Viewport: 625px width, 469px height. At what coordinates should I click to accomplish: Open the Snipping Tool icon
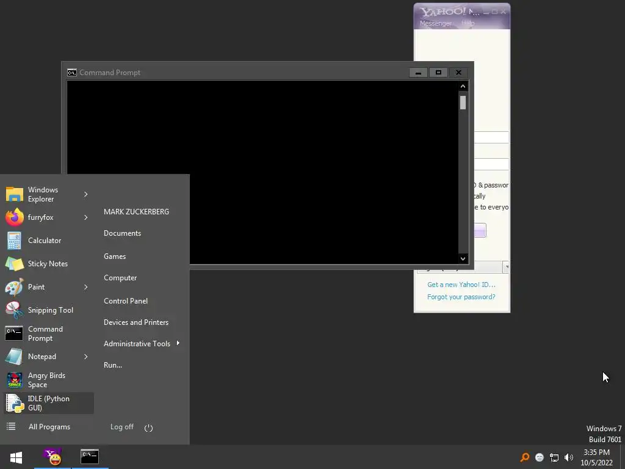(15, 310)
